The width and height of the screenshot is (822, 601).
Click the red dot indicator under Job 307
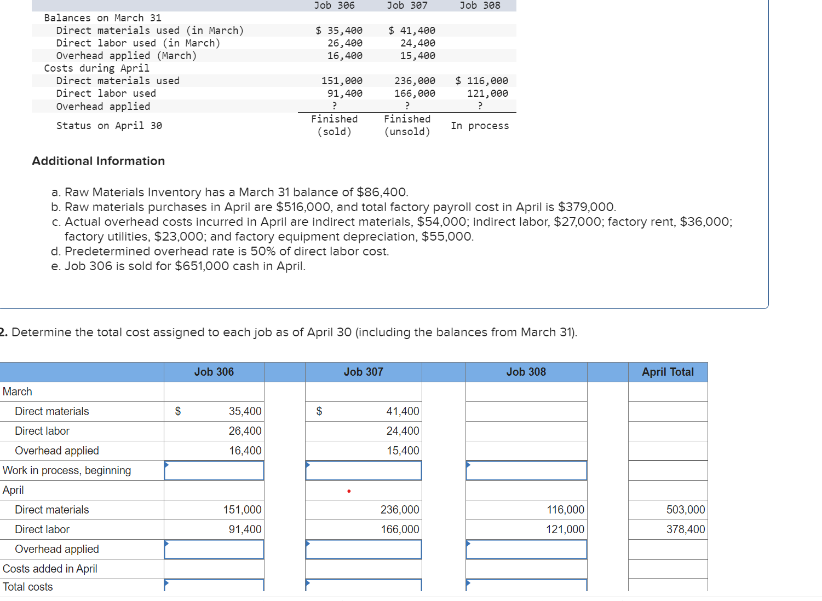click(x=349, y=492)
